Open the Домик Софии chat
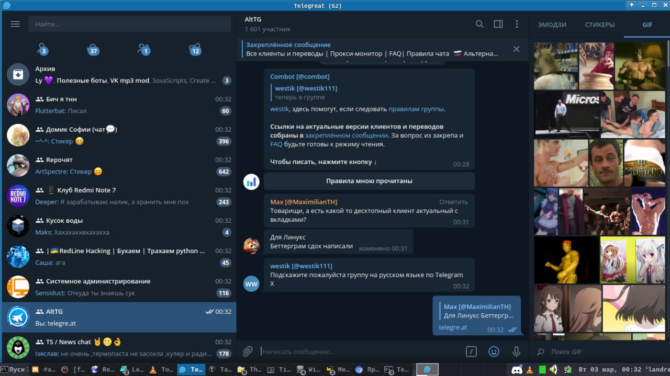This screenshot has width=670, height=376. (119, 135)
